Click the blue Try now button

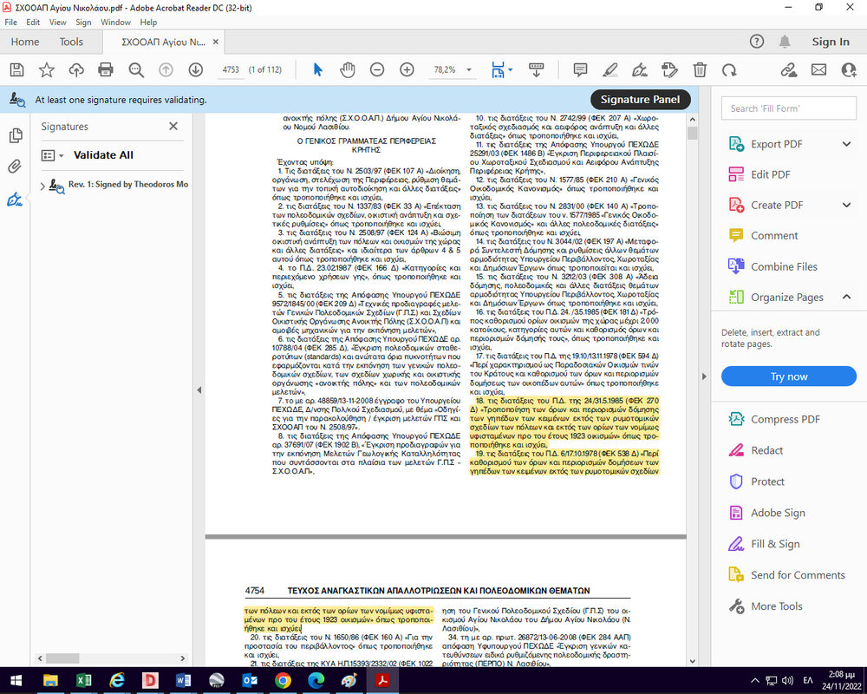[x=789, y=376]
